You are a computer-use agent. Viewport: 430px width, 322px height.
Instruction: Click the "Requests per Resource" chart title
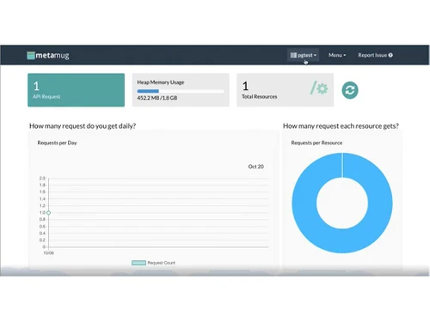coord(316,143)
